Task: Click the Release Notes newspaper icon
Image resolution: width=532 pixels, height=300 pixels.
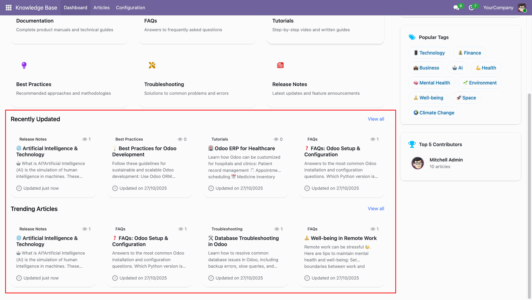Action: [280, 65]
